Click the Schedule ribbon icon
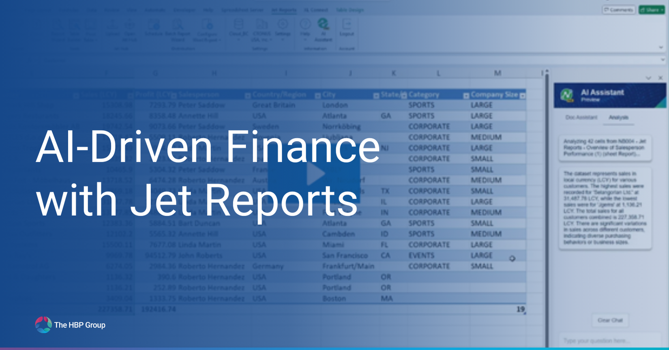 pyautogui.click(x=153, y=28)
